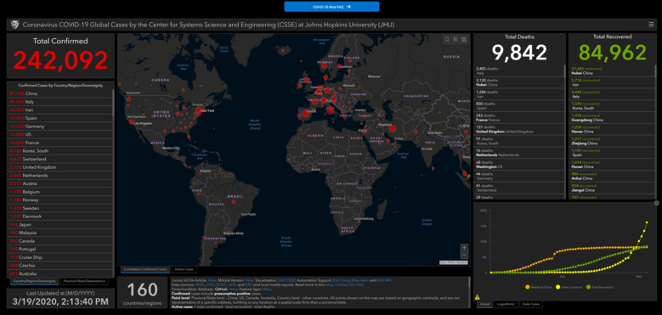Select the Active Cases map tab
Viewport: 662px width, 315px height.
point(184,269)
